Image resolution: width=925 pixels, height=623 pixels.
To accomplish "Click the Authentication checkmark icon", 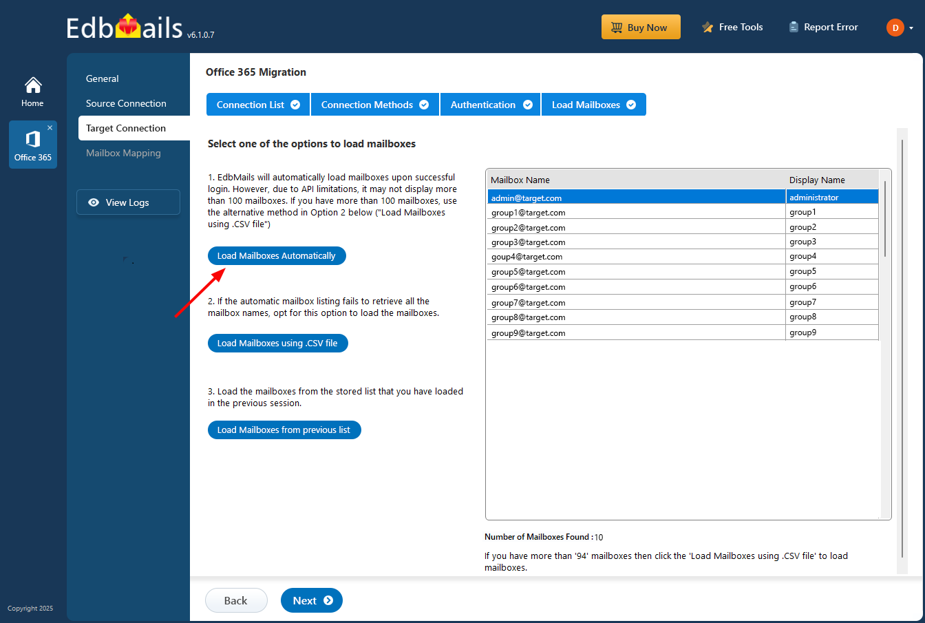I will coord(528,105).
